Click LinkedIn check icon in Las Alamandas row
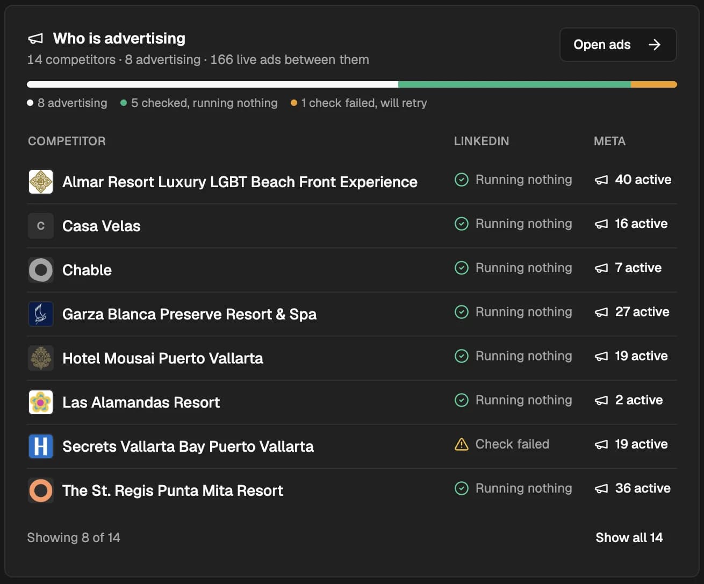 [462, 400]
